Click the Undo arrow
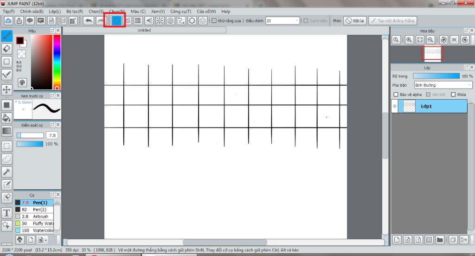The image size is (475, 256). click(x=89, y=20)
